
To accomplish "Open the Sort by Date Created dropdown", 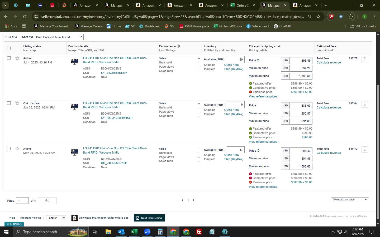I will pos(59,37).
